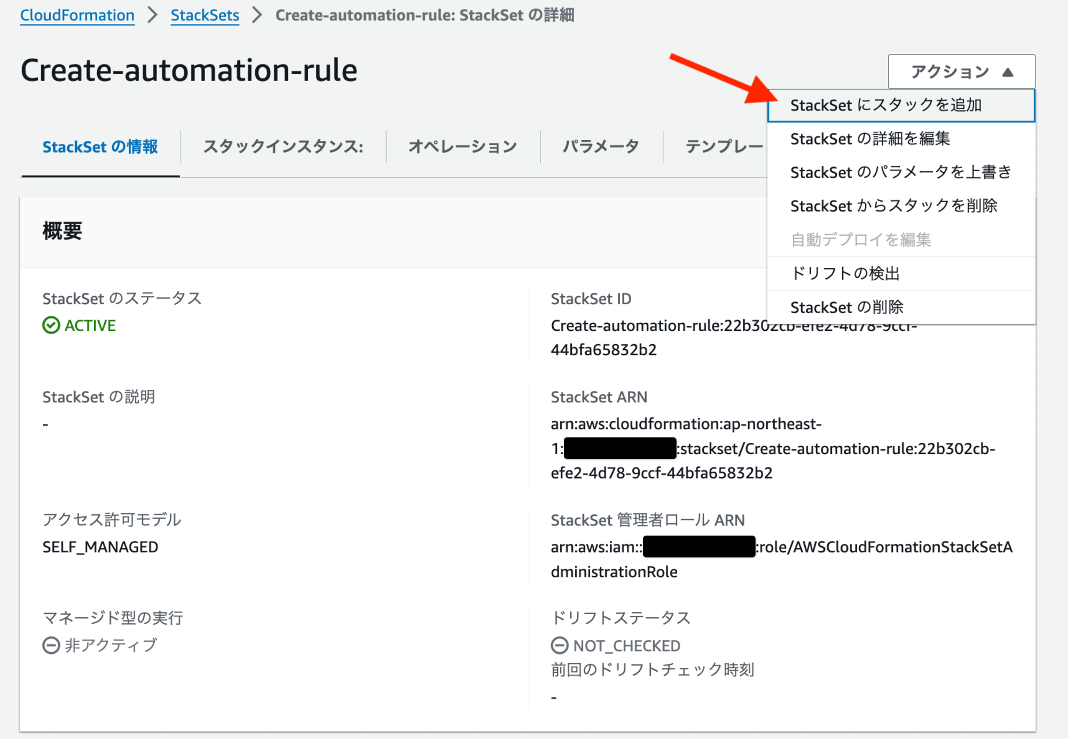Open the CloudFormation breadcrumb link

[77, 15]
